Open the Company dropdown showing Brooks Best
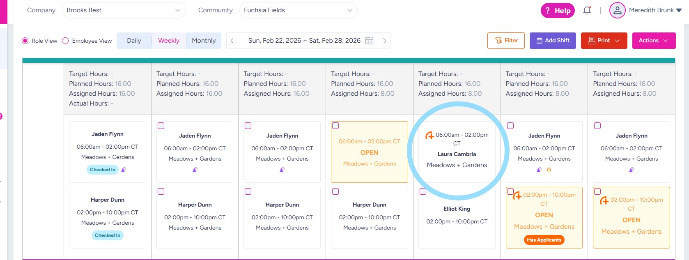 click(x=124, y=10)
